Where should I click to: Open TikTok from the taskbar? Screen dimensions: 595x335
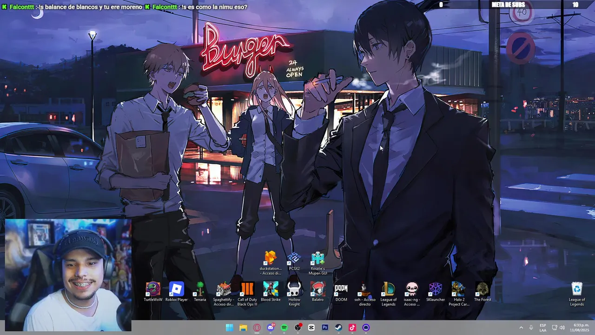(x=352, y=328)
